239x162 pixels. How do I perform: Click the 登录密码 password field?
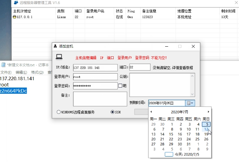(x=94, y=86)
